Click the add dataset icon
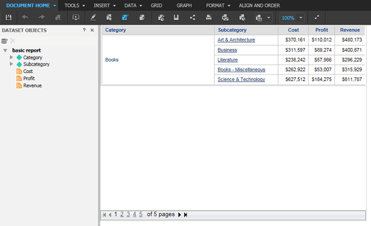This screenshot has height=226, width=371. coord(4,41)
